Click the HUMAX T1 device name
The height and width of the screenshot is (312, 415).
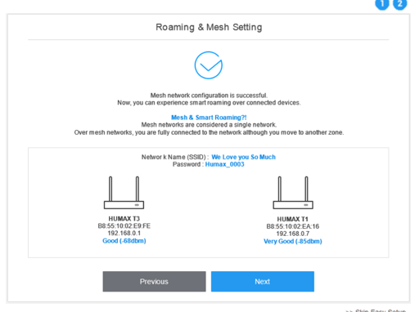293,219
